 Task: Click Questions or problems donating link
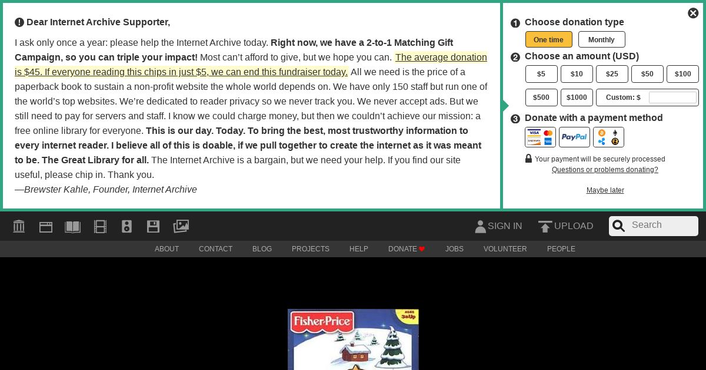(605, 170)
